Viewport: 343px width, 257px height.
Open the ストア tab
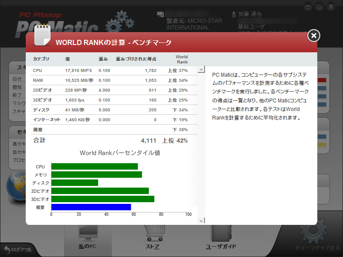click(x=153, y=247)
